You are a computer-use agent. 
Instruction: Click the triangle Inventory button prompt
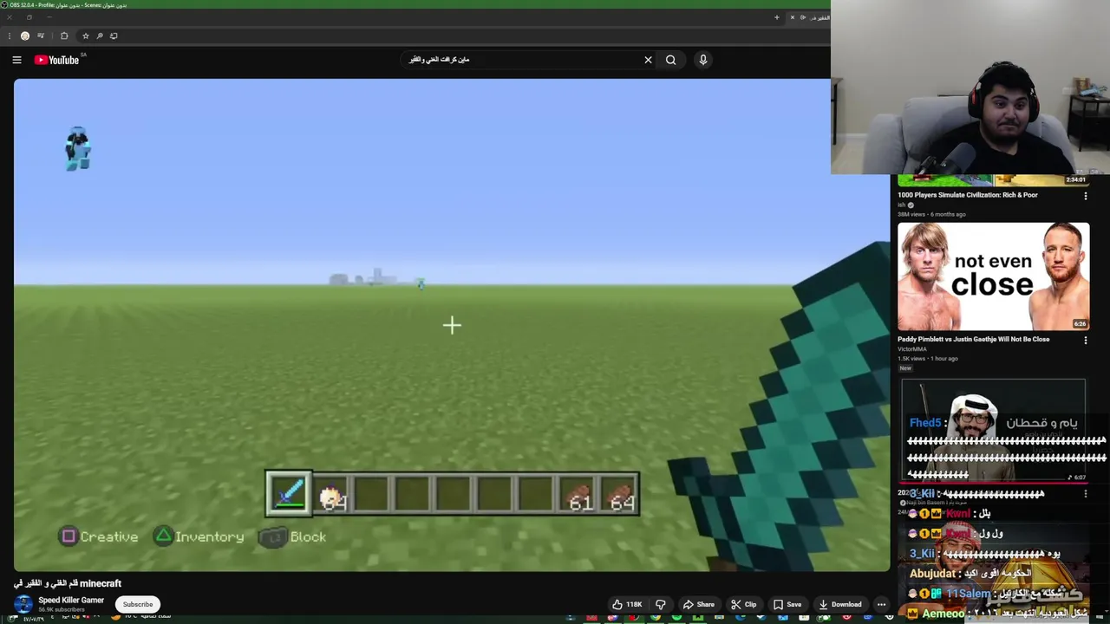[x=199, y=536]
